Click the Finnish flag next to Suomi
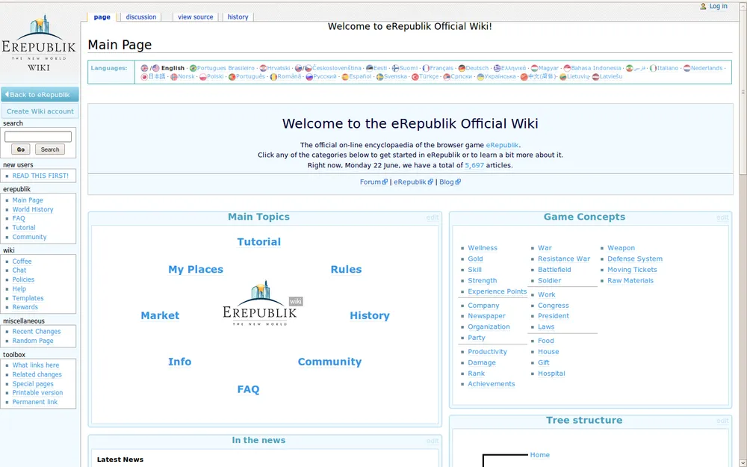747x467 pixels. [x=395, y=68]
